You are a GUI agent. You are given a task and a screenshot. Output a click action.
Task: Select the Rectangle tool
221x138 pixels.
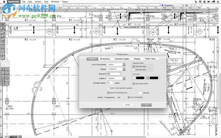click(x=3, y=36)
